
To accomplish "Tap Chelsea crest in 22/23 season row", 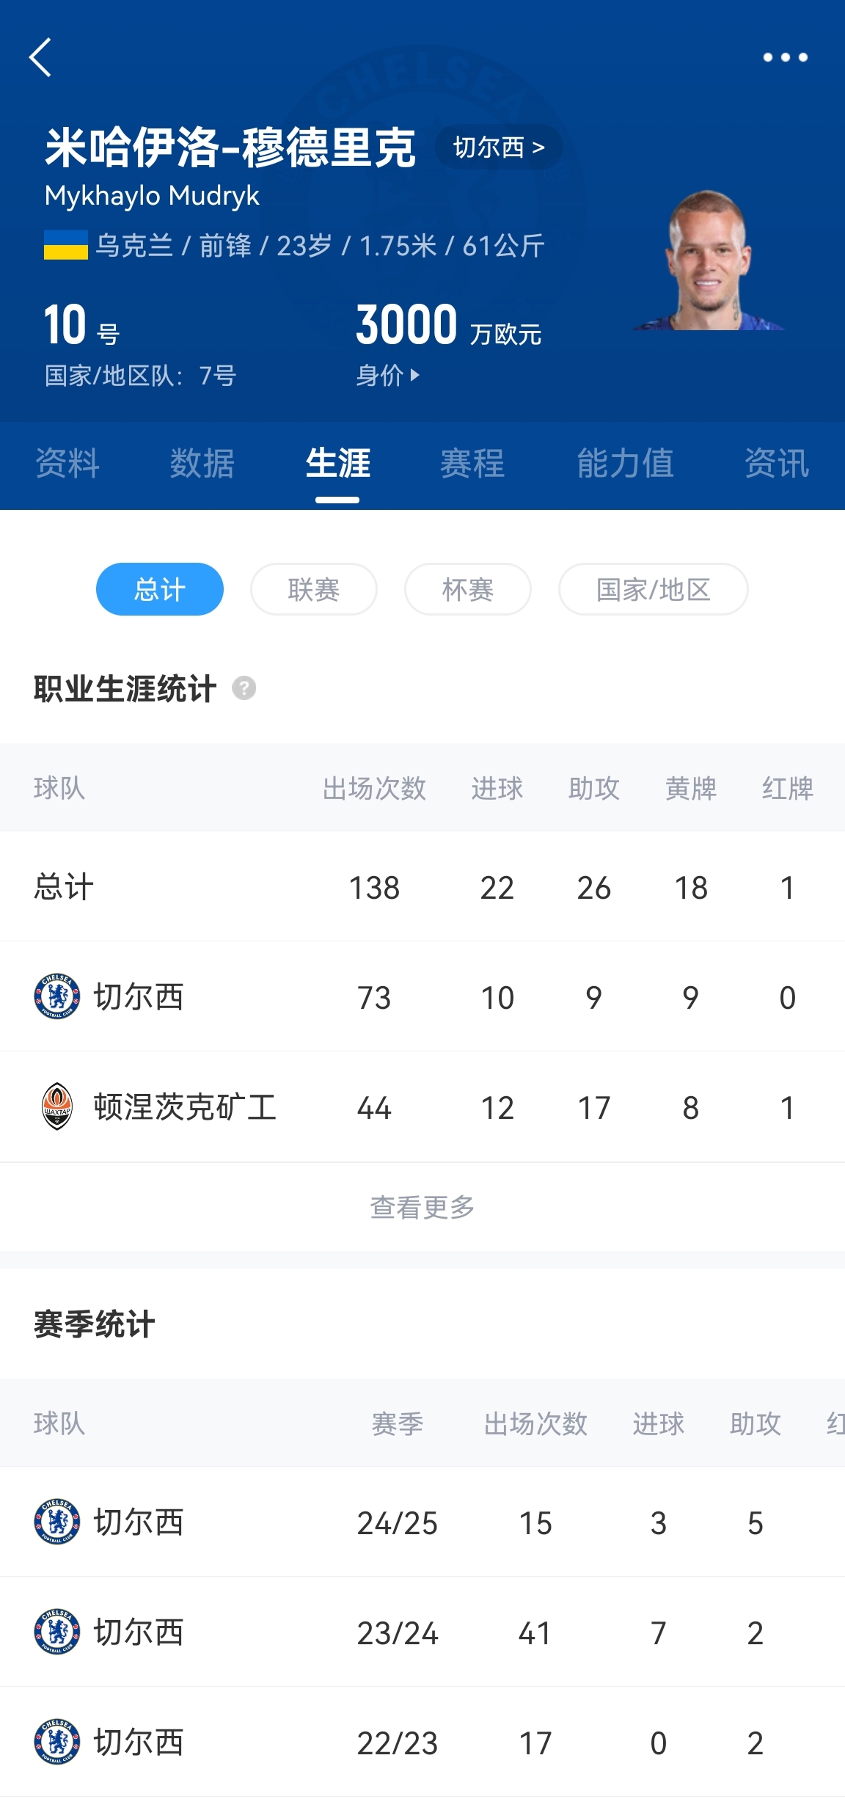I will tap(57, 1742).
